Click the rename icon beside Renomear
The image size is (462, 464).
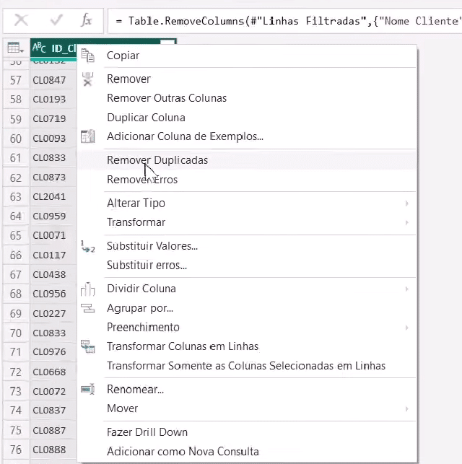(88, 390)
